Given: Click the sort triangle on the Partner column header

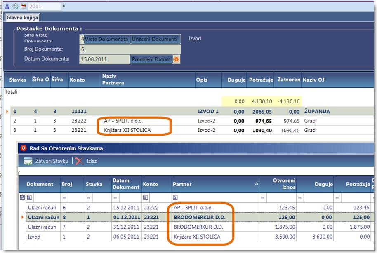Looking at the screenshot, I should (x=257, y=183).
